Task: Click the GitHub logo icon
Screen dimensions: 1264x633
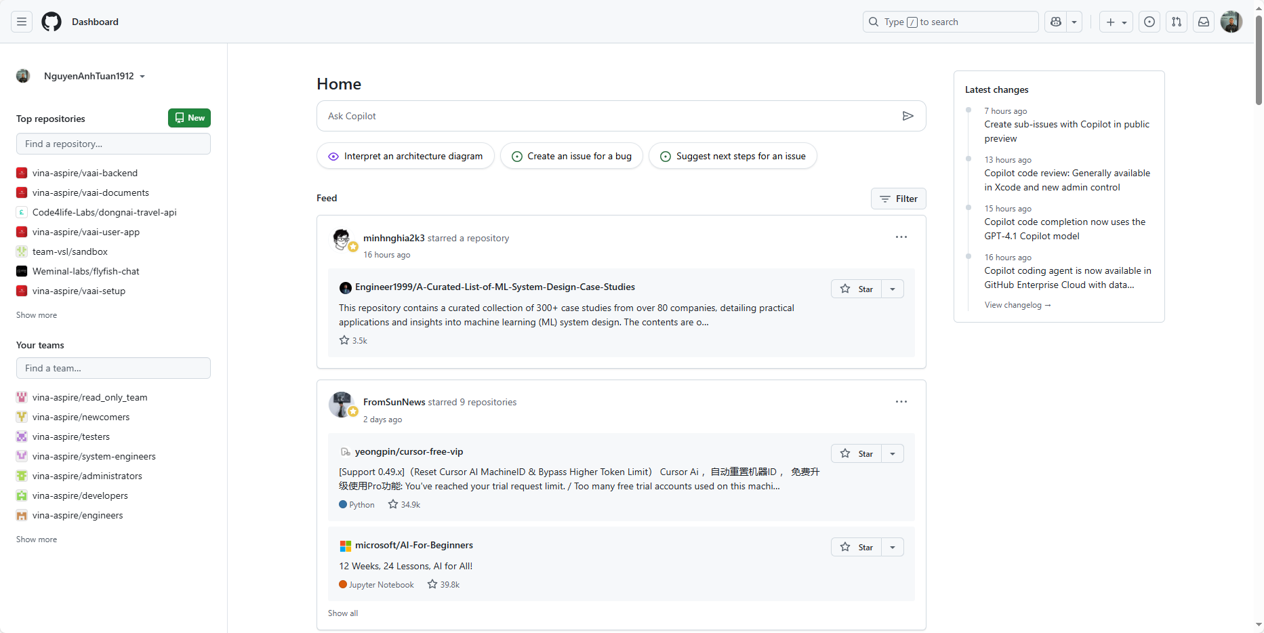Action: point(52,22)
